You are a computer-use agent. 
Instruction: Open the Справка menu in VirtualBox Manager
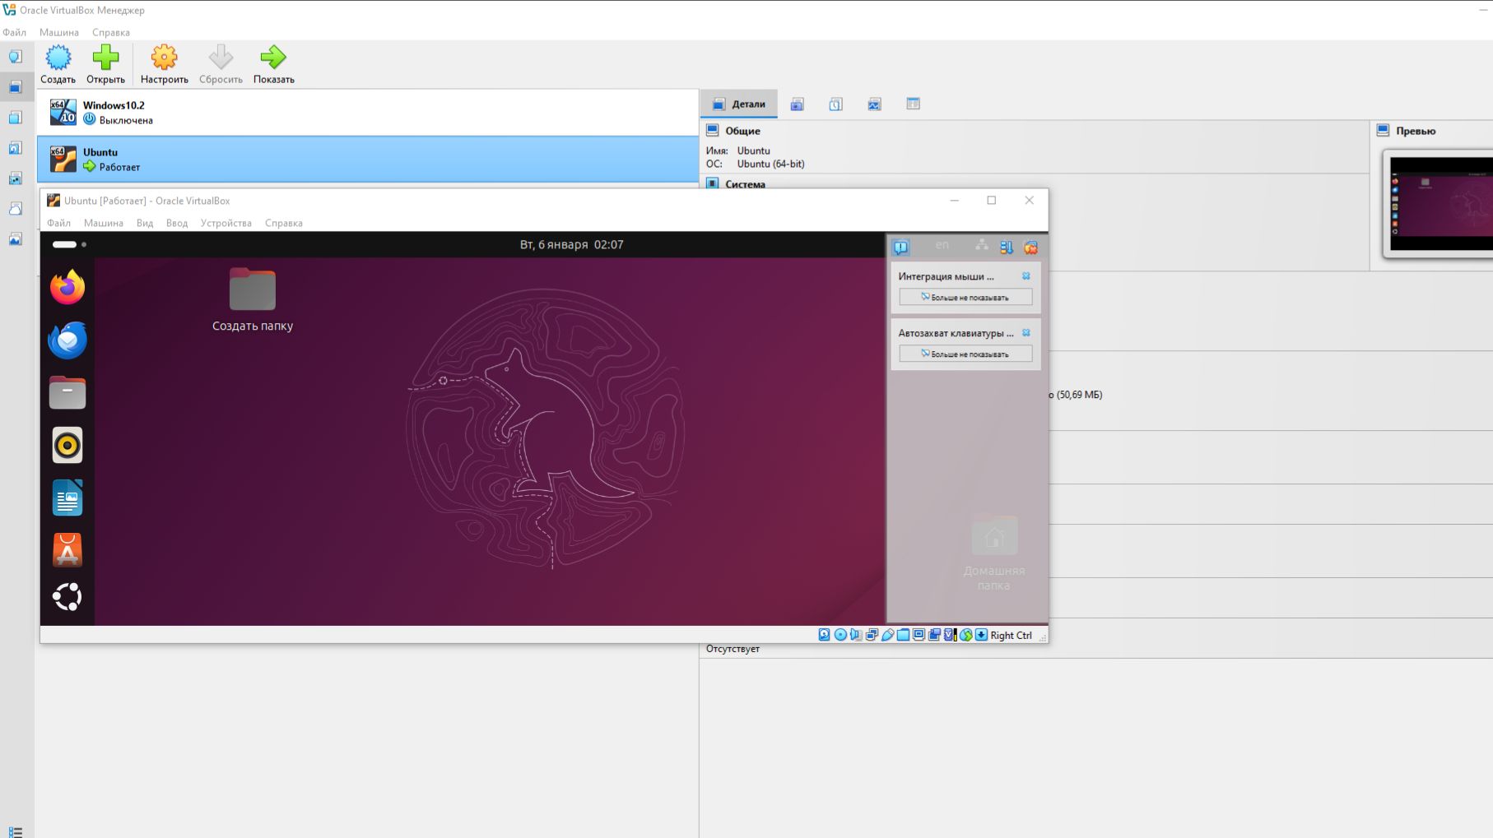point(111,32)
